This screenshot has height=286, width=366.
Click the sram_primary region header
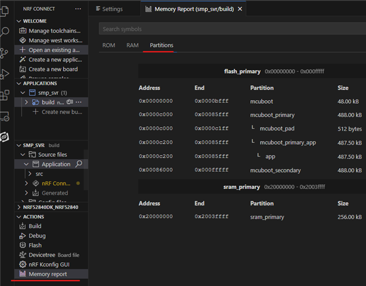point(252,187)
